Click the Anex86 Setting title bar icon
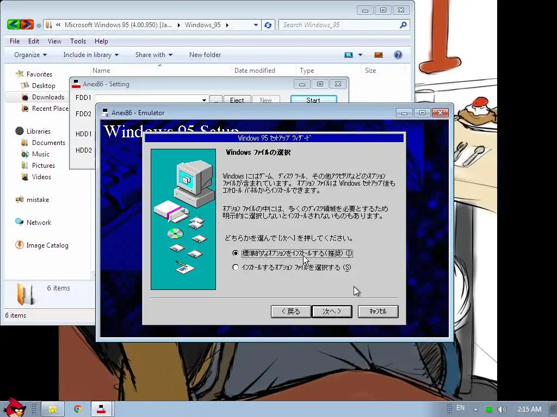The width and height of the screenshot is (557, 417). 76,84
